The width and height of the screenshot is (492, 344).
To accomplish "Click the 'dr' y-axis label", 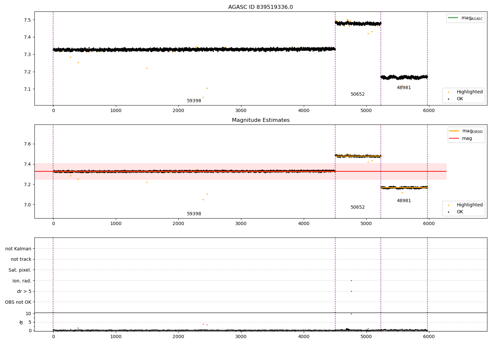I will [x=21, y=322].
